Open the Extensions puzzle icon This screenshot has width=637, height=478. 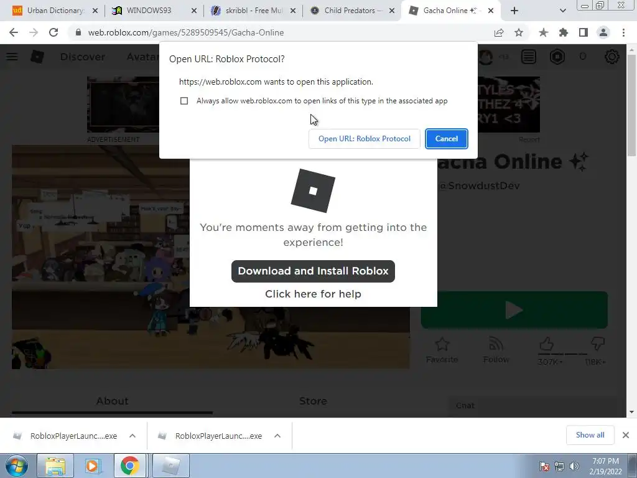coord(564,32)
